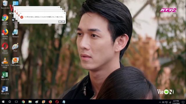Screen dimensions: 186x104
Task: Launch Chrome from the taskbar
Action: 23,102
